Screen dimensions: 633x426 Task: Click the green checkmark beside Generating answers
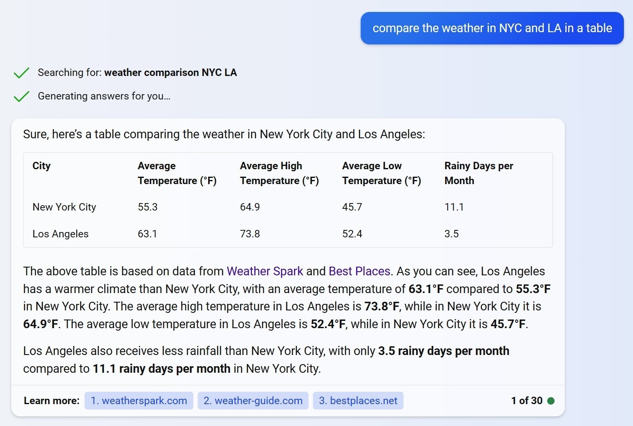tap(21, 96)
